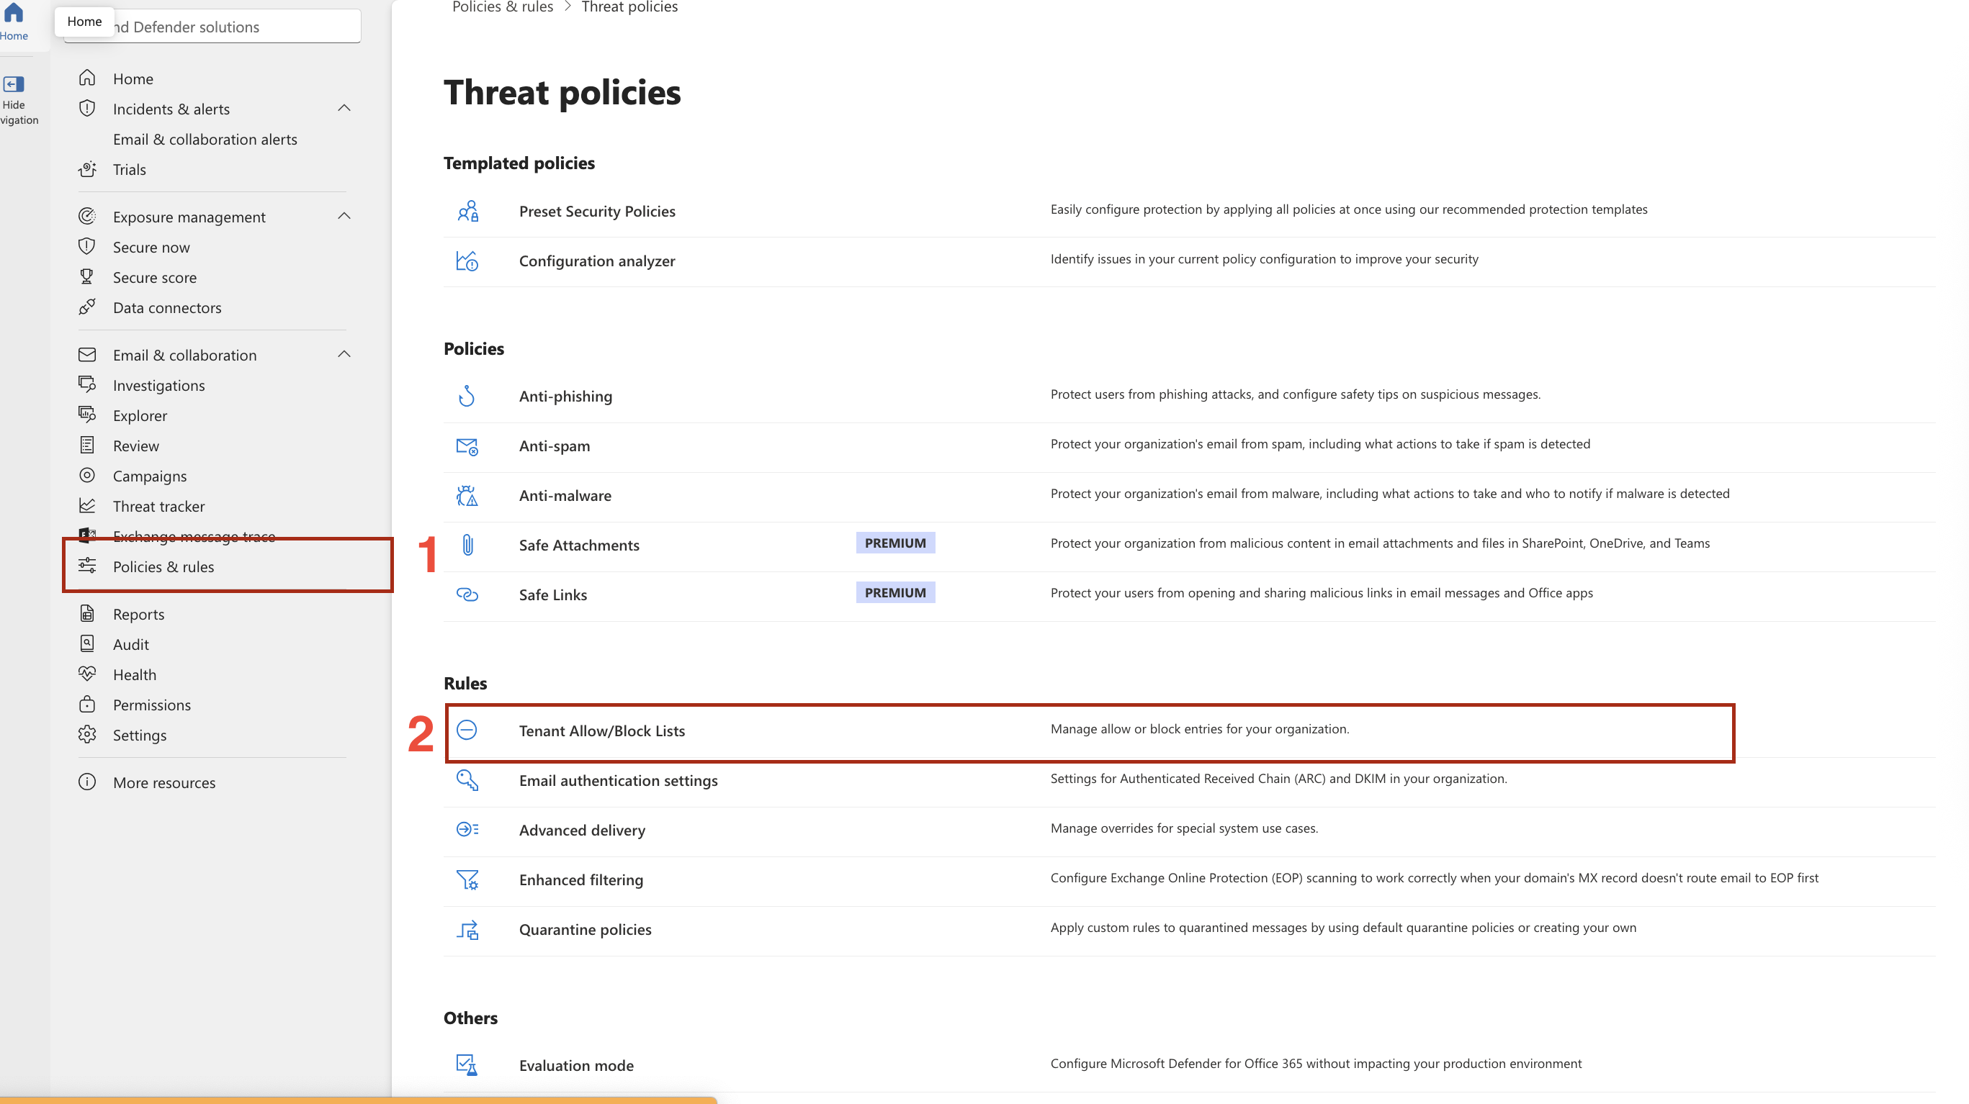Click the Enhanced filtering funnel icon
The height and width of the screenshot is (1104, 1969).
468,879
